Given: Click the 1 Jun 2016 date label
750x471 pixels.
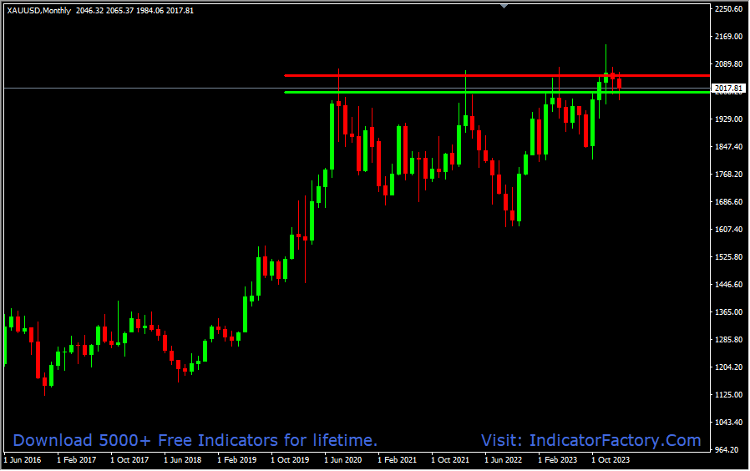Looking at the screenshot, I should tap(23, 460).
